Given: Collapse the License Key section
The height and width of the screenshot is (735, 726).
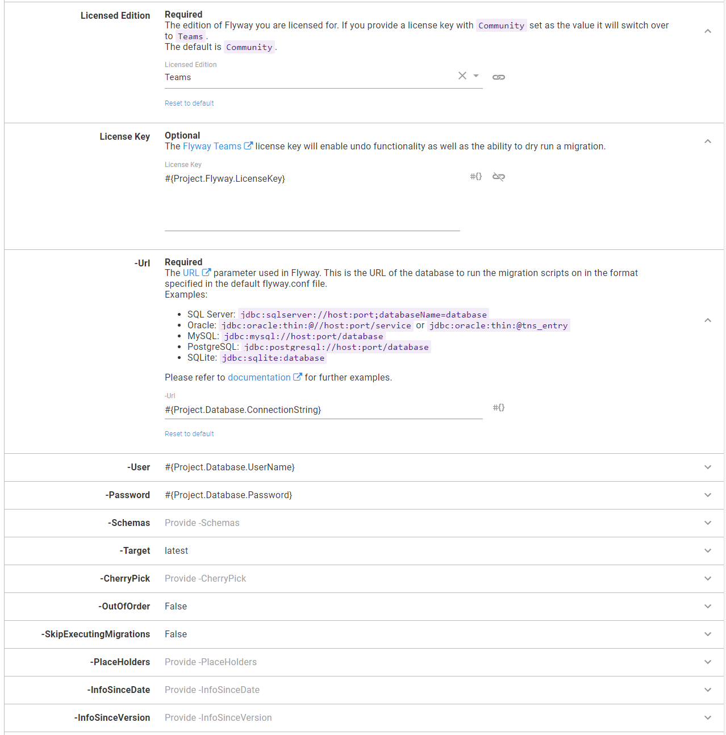Looking at the screenshot, I should 708,141.
